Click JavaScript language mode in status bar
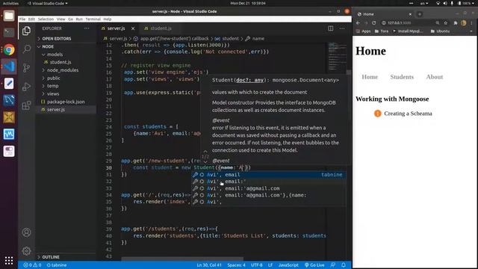 click(288, 265)
